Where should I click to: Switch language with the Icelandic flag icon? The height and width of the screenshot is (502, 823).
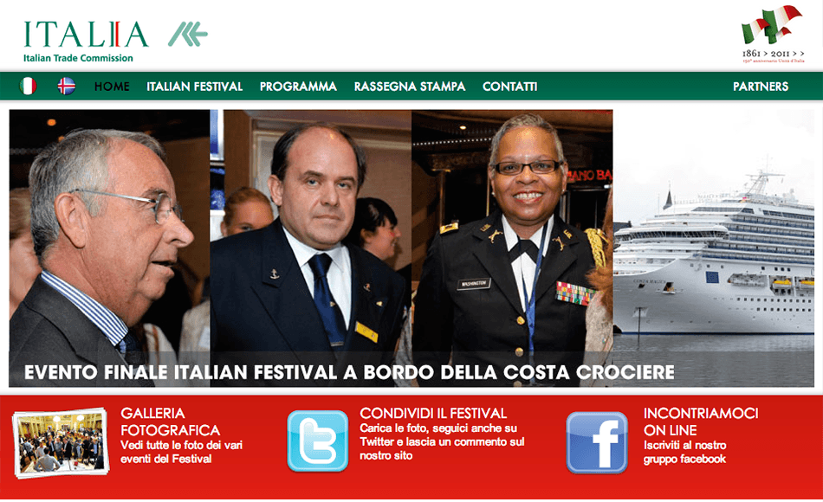(66, 86)
